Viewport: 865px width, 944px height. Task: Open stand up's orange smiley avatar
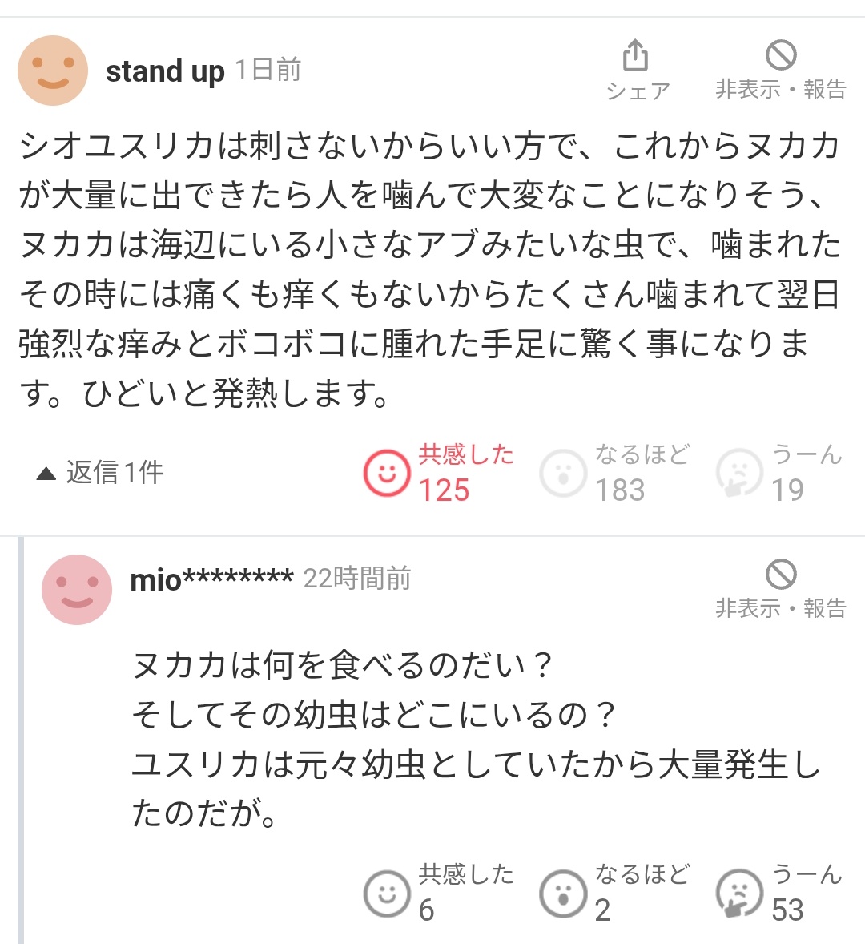[x=53, y=71]
